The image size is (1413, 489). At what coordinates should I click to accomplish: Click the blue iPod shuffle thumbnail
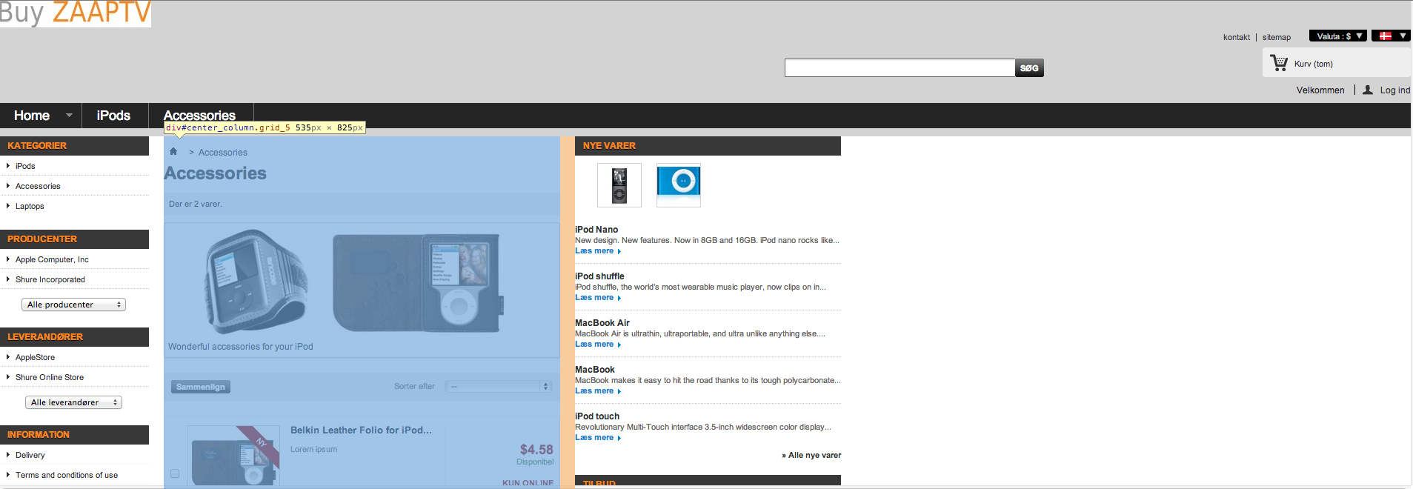click(x=679, y=185)
